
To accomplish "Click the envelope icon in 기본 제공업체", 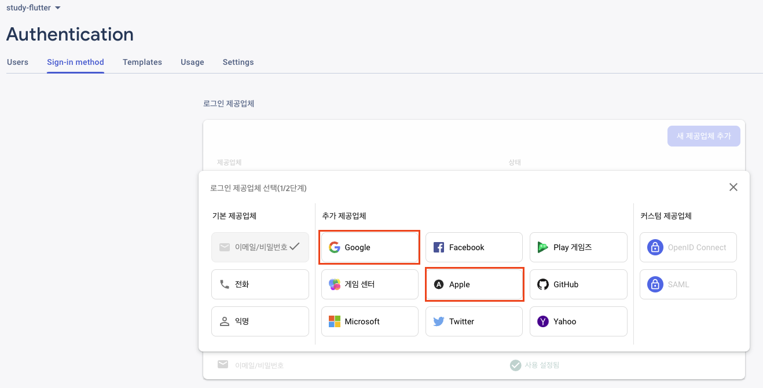I will tap(225, 247).
